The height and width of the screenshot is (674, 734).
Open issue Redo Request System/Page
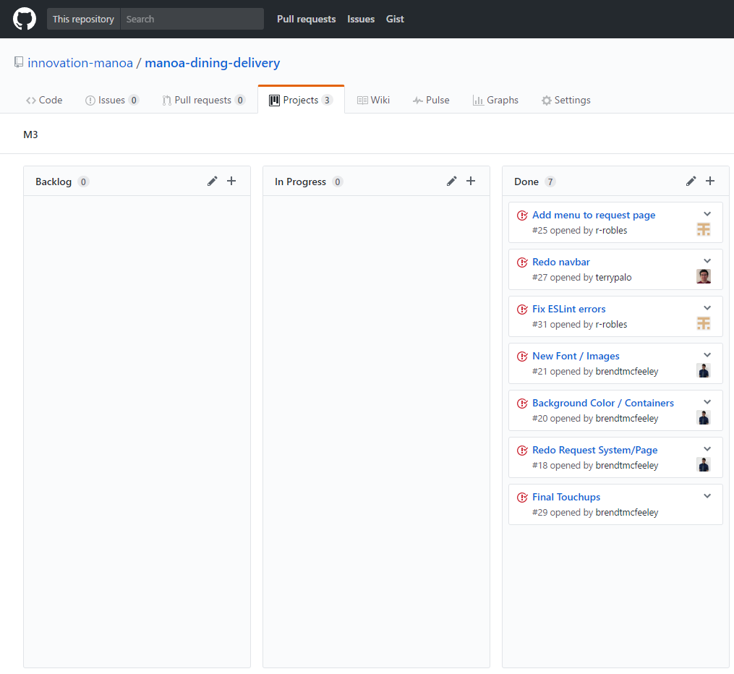coord(595,451)
